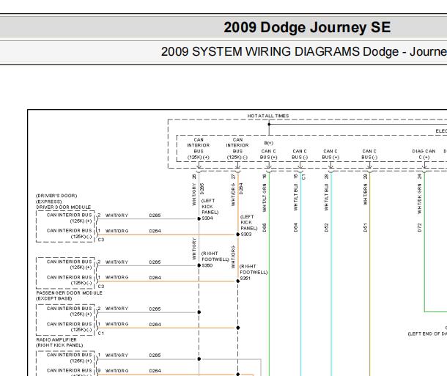Screen dimensions: 447x376
Task: Click splice label 'S350'
Action: click(207, 265)
